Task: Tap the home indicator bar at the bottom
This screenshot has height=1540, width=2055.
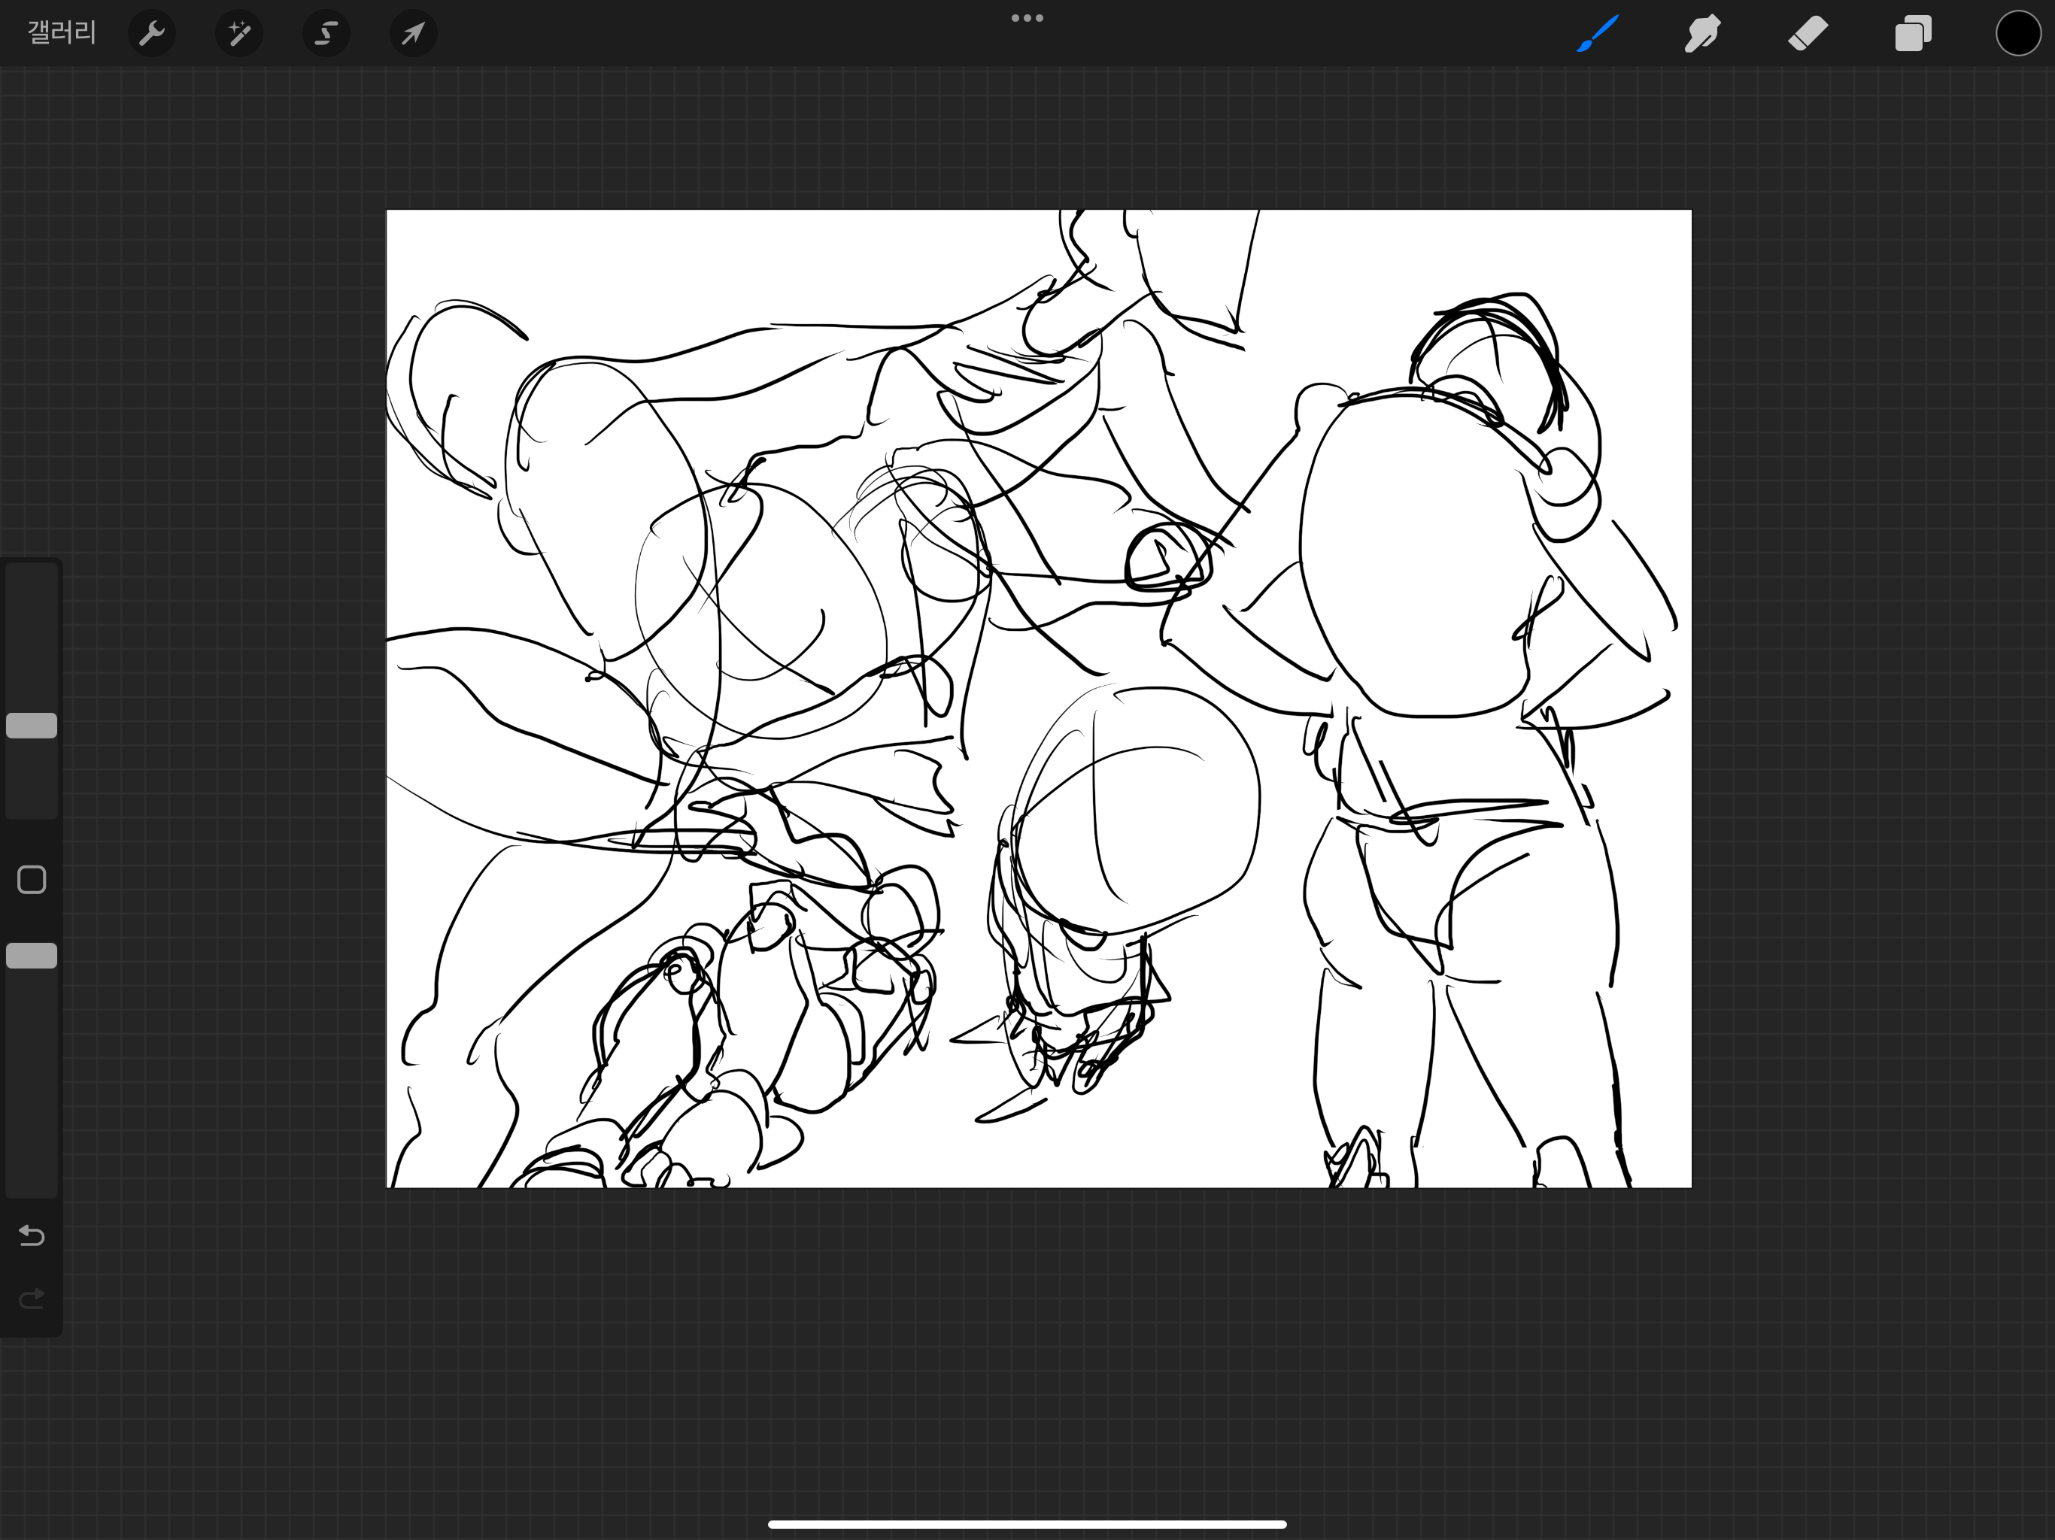Action: (x=1027, y=1524)
